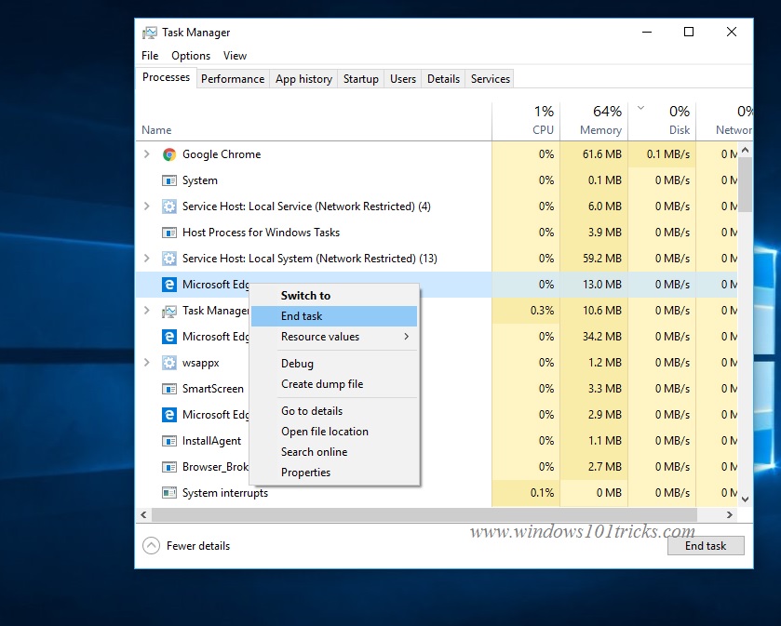
Task: Switch to the Performance tab
Action: 232,78
